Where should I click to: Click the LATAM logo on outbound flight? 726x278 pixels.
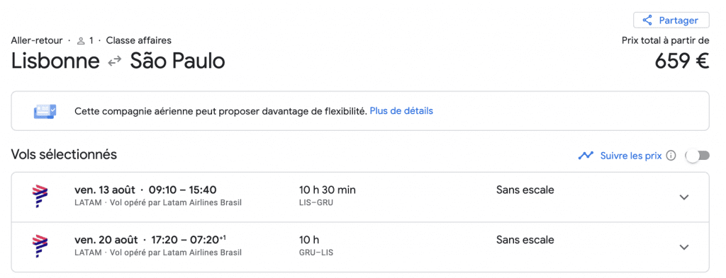40,196
